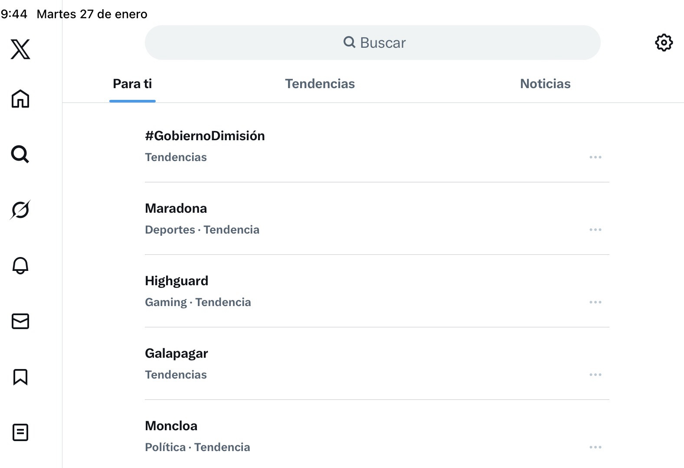The height and width of the screenshot is (468, 684).
Task: Open the #GobiernoDimisión trending topic
Action: 205,136
